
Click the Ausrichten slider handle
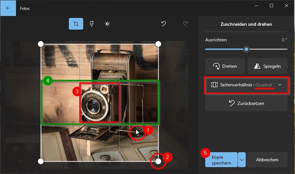pos(246,49)
